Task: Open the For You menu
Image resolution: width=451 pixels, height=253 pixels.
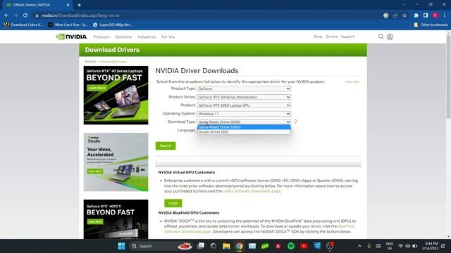Action: 168,37
